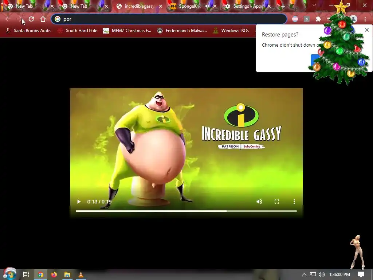Open the Action Center notifications
Screen dimensions: 373x280
pos(361,275)
